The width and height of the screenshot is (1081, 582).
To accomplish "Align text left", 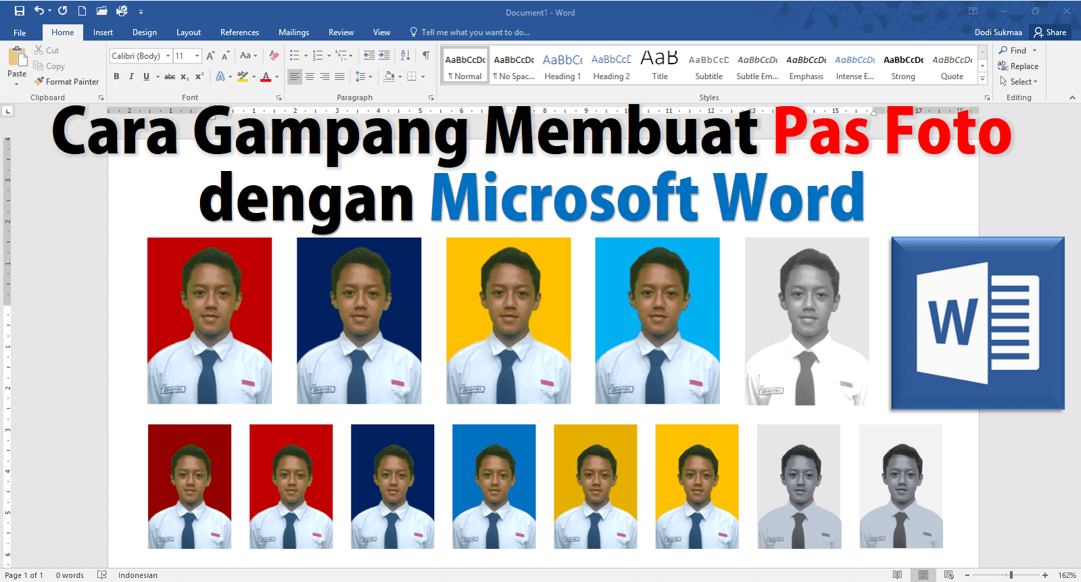I will click(x=295, y=76).
